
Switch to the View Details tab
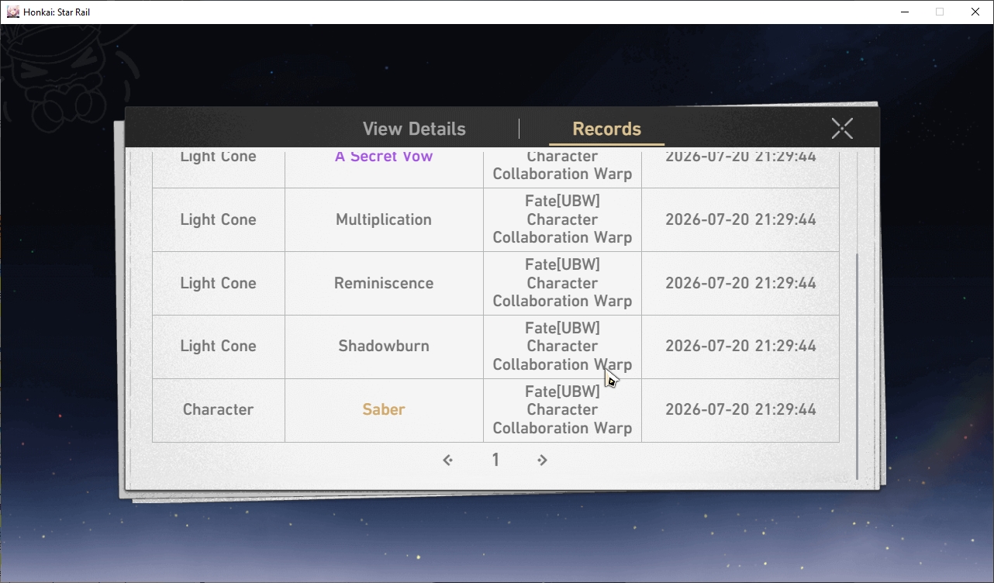tap(414, 129)
